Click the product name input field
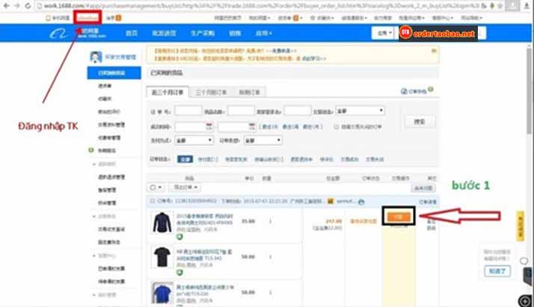Screen dimensions: 534x307 [241, 111]
